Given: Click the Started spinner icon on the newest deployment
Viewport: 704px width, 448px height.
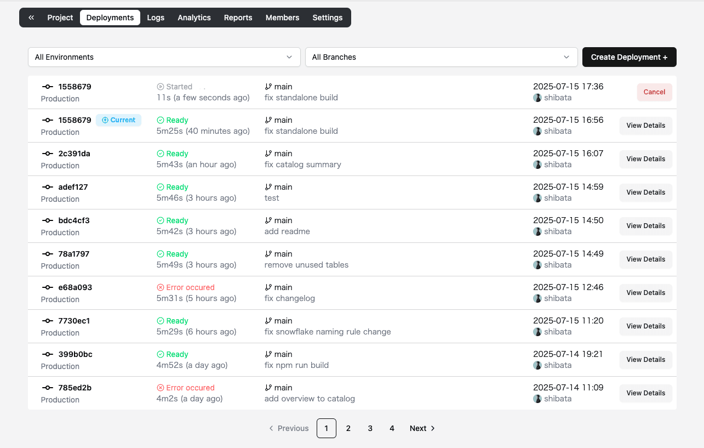Looking at the screenshot, I should point(160,86).
